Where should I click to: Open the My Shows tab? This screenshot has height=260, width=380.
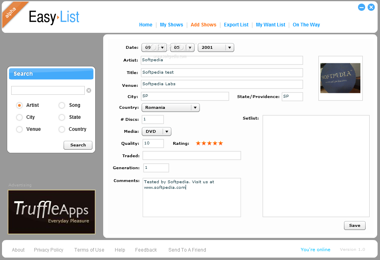point(171,25)
